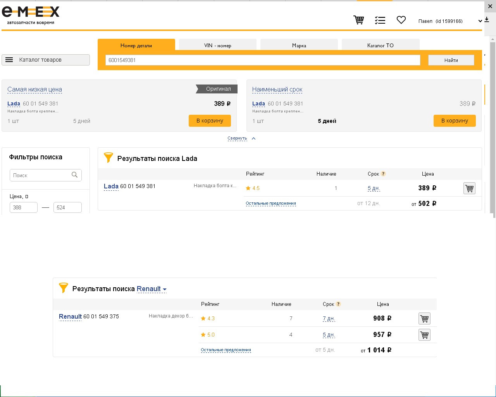
Task: Click Рейтинг column header in Lada table
Action: pos(255,174)
